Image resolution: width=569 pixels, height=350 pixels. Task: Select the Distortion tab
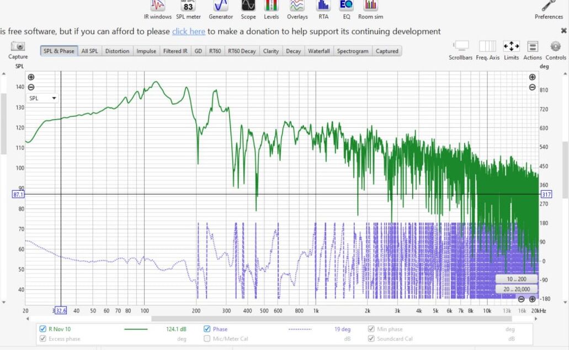click(117, 51)
